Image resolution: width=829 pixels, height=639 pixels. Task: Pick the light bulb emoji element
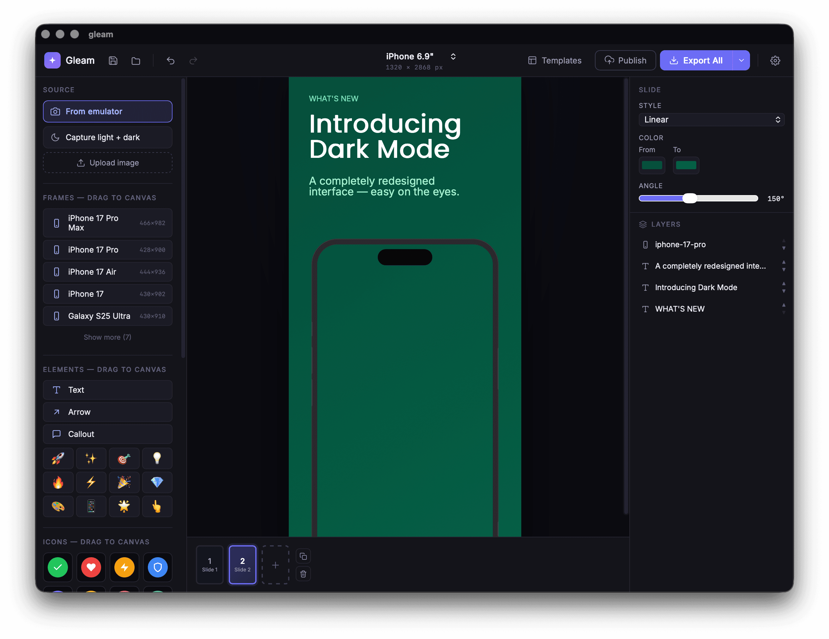click(x=157, y=458)
